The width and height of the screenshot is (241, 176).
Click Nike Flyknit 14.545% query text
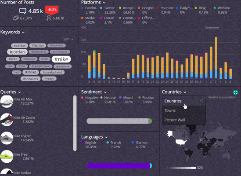(23, 138)
